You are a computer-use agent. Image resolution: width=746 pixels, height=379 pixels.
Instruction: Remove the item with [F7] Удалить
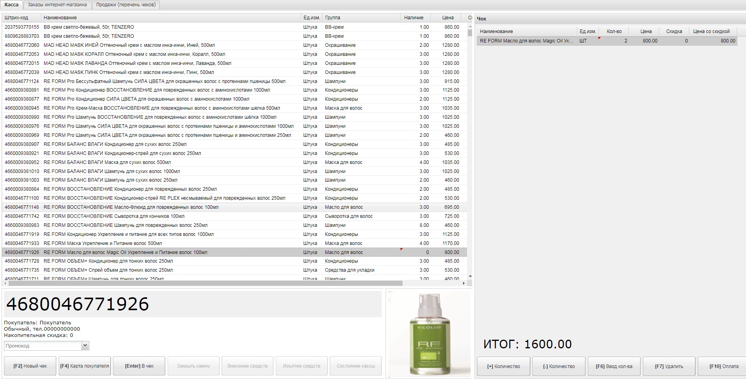point(669,366)
